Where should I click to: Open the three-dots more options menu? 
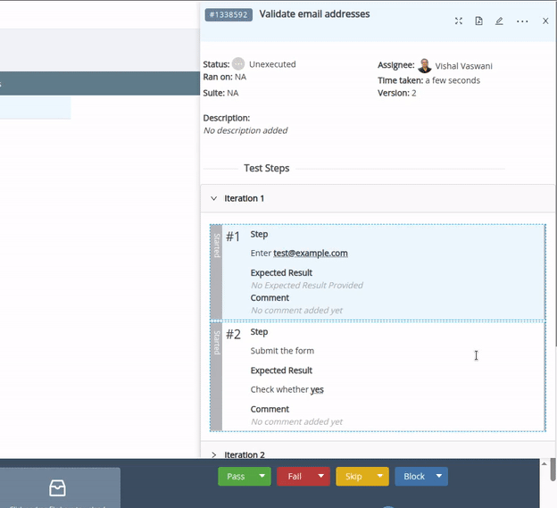[x=522, y=21]
